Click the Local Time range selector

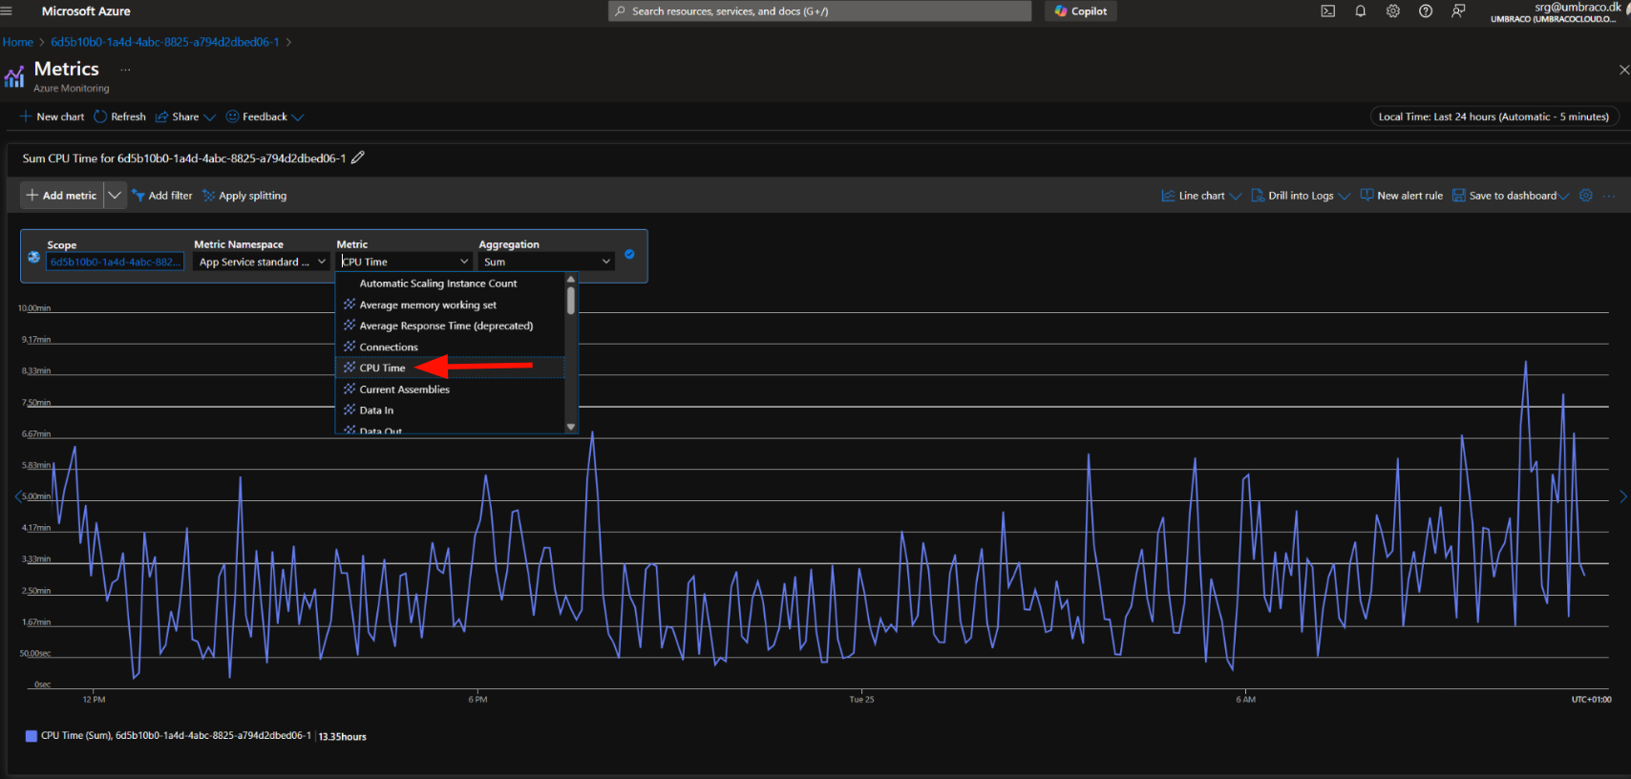pos(1493,116)
